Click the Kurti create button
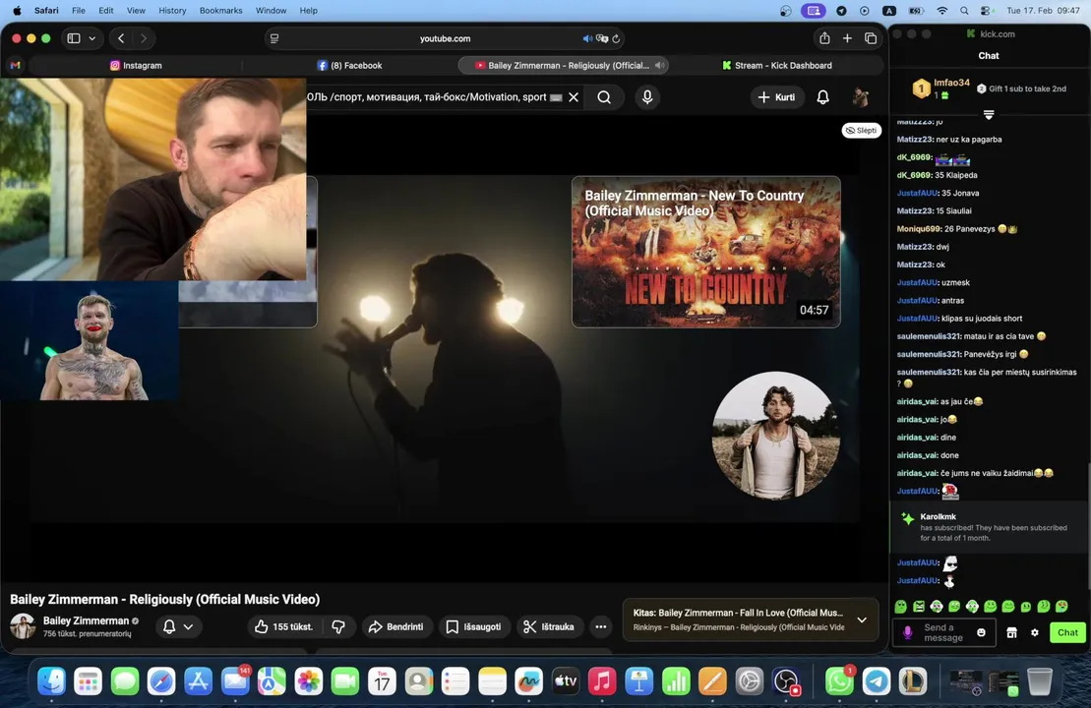Image resolution: width=1091 pixels, height=708 pixels. [776, 97]
